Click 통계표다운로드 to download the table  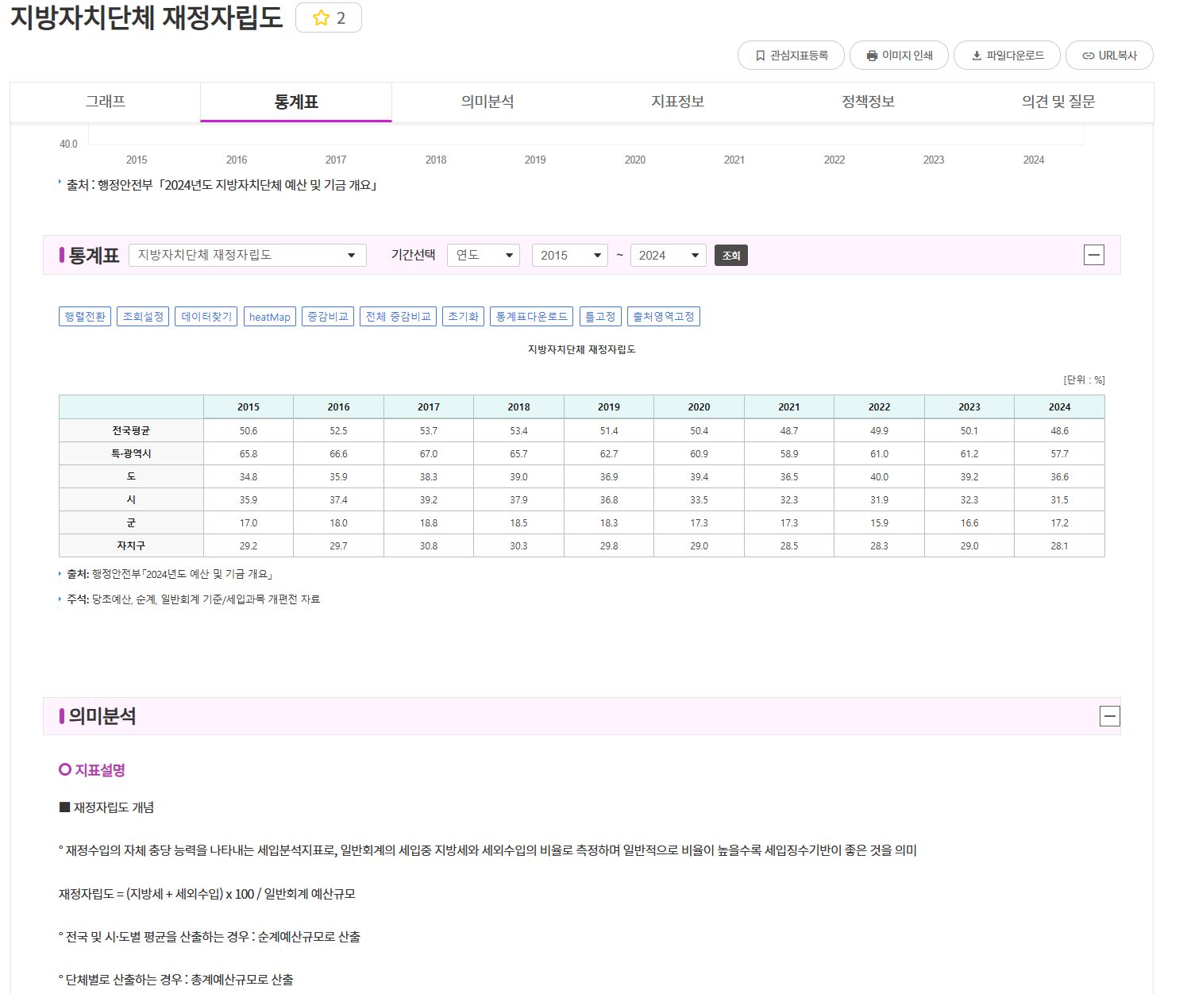click(532, 317)
